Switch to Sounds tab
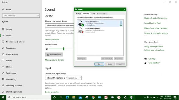Screen dimensions: 179x100 coord(93,14)
